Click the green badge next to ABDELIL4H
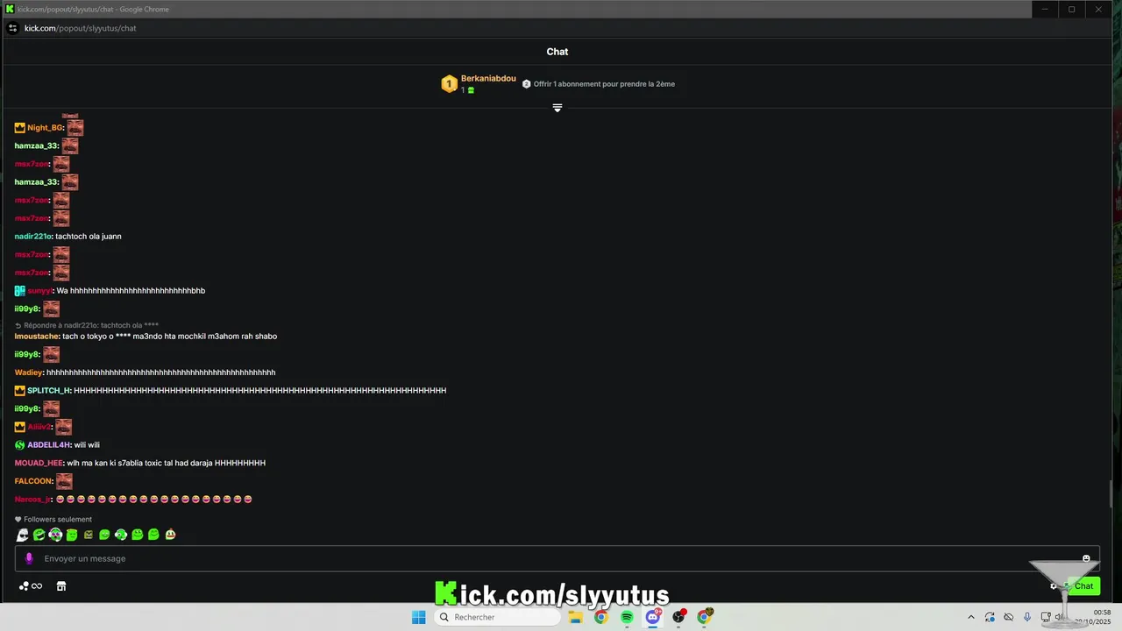The image size is (1122, 631). tap(20, 445)
